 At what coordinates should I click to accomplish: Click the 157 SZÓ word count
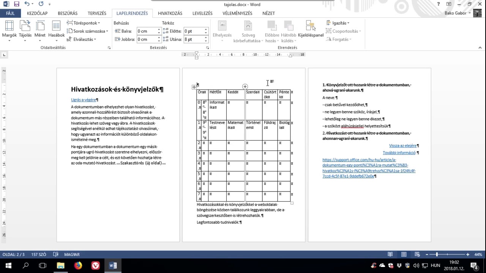(39, 254)
